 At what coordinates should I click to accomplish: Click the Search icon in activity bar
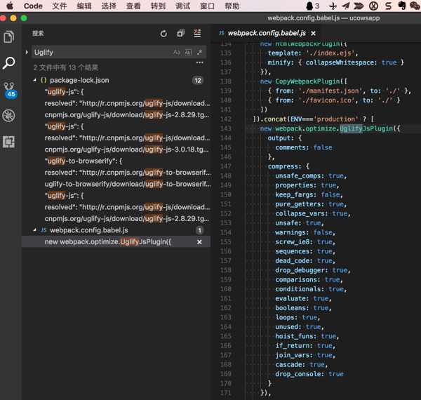(x=9, y=64)
